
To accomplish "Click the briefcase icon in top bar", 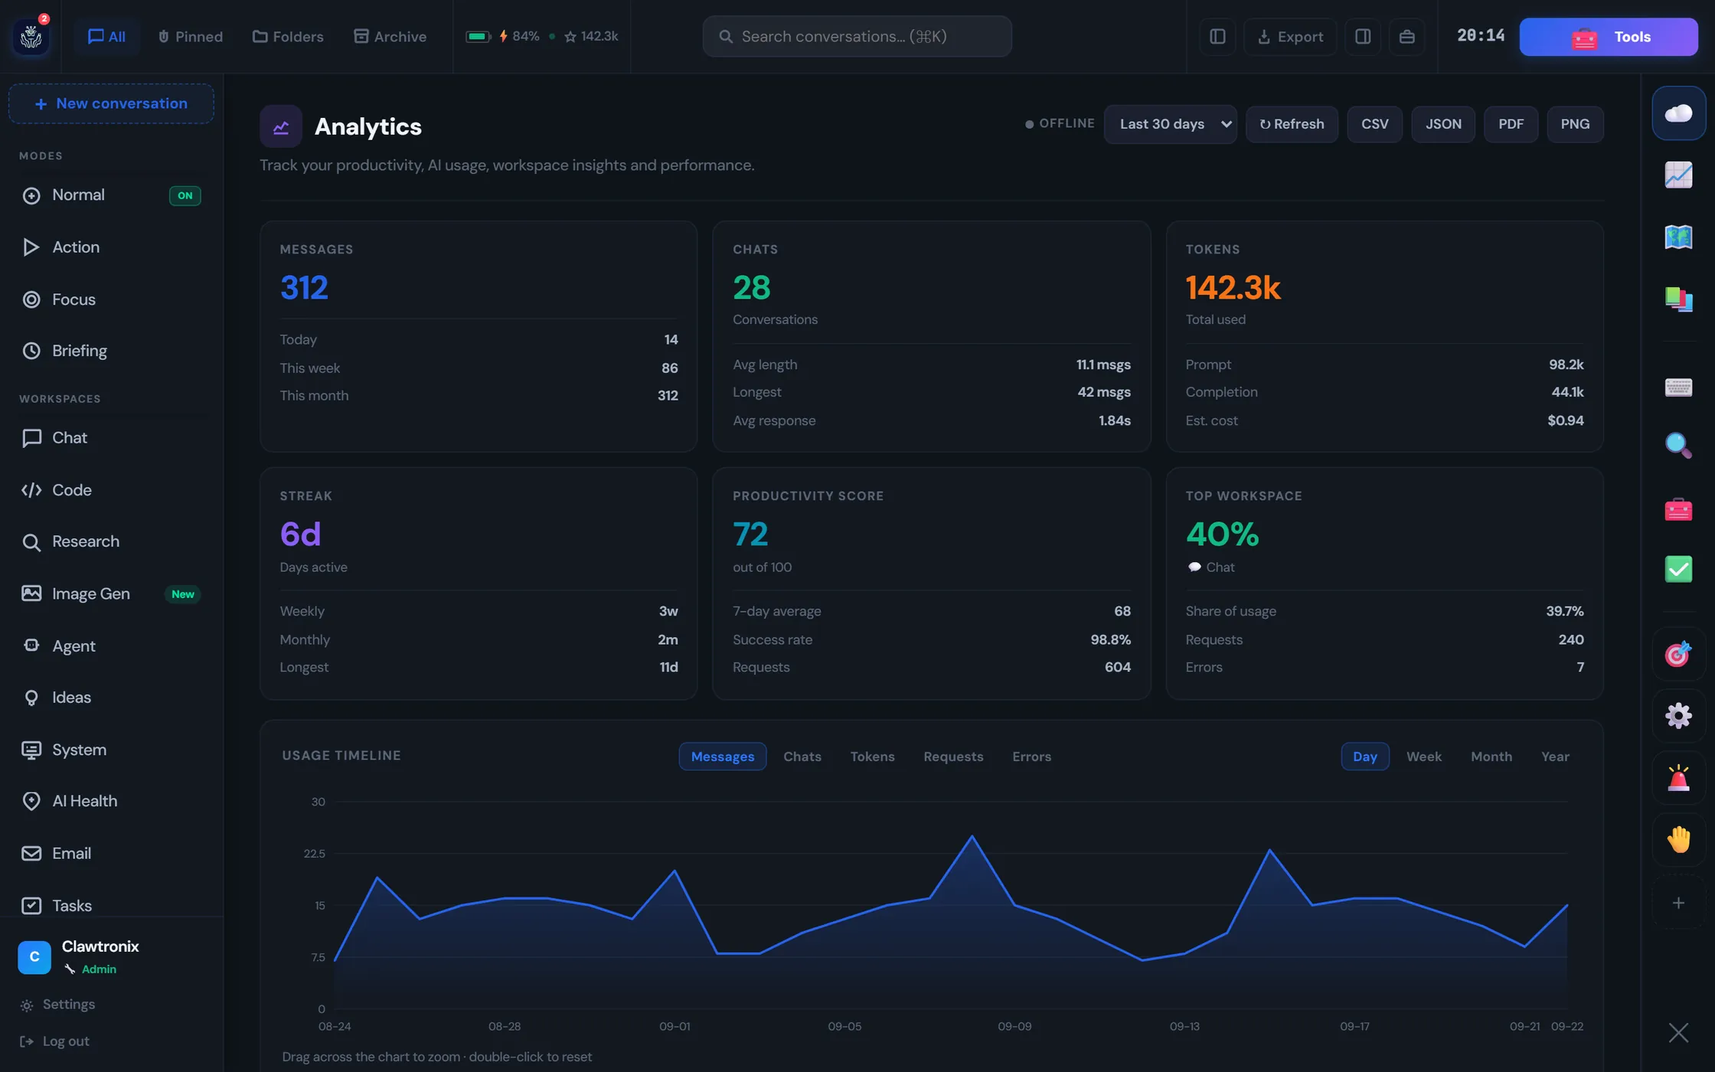I will (1406, 36).
